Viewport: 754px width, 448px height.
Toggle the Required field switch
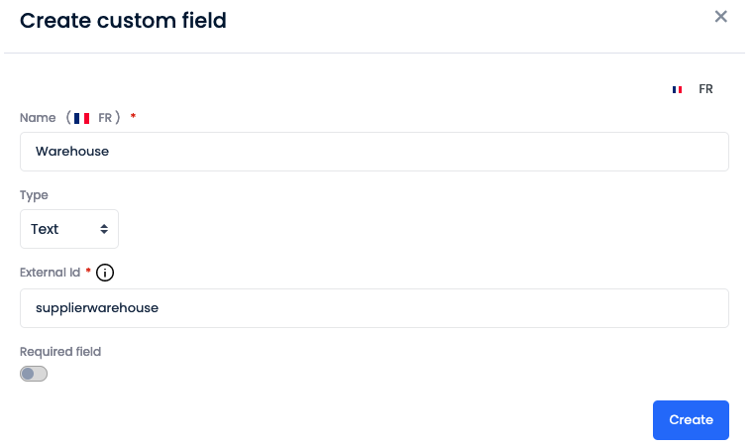[x=34, y=374]
